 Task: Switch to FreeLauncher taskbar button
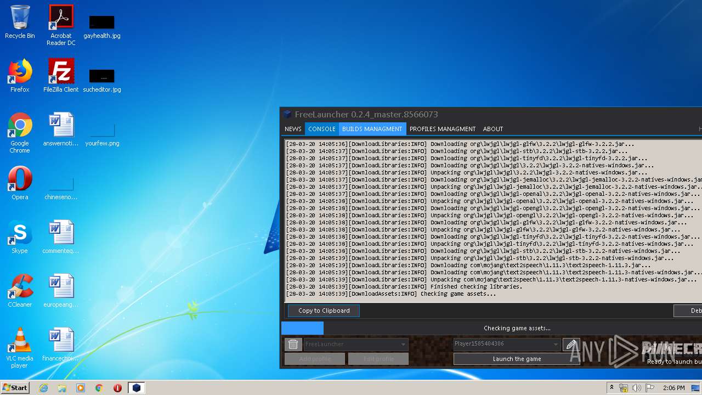pos(137,388)
